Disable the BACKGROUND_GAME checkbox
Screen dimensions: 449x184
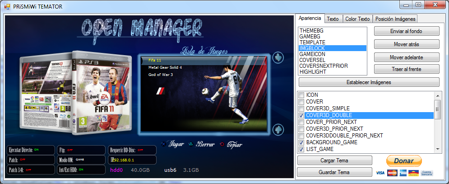click(301, 142)
